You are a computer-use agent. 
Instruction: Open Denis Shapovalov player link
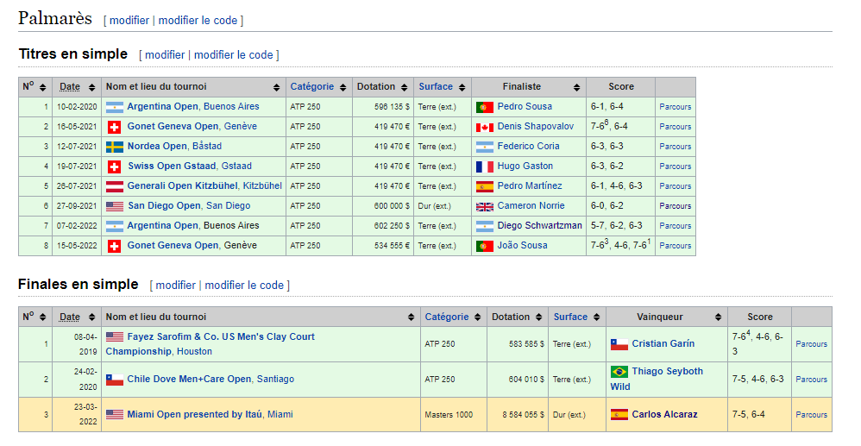[x=536, y=126]
